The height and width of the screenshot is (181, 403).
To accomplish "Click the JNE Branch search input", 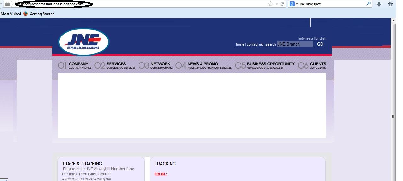I will click(295, 44).
